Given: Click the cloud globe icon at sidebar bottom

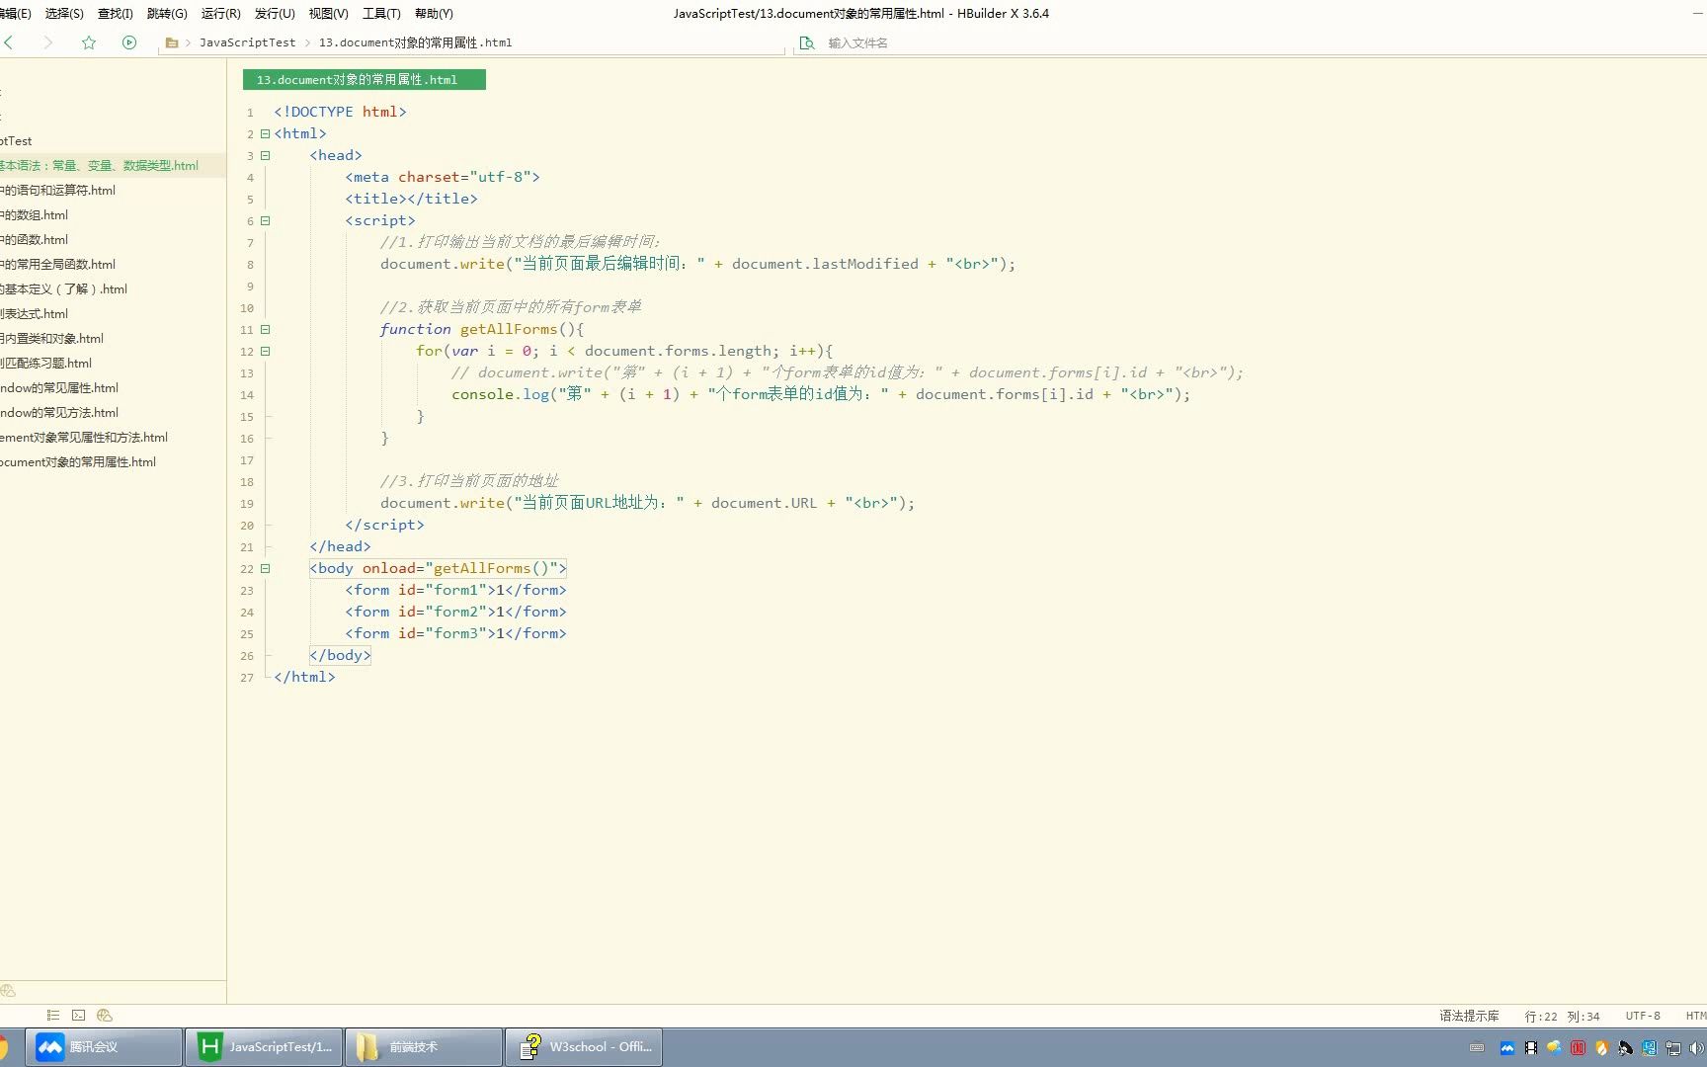Looking at the screenshot, I should click(x=8, y=990).
